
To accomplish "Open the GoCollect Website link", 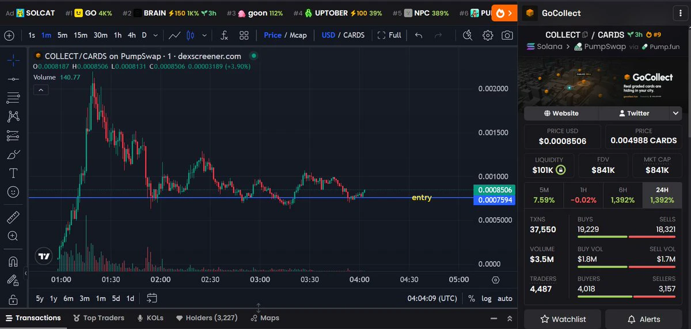I will click(x=561, y=114).
